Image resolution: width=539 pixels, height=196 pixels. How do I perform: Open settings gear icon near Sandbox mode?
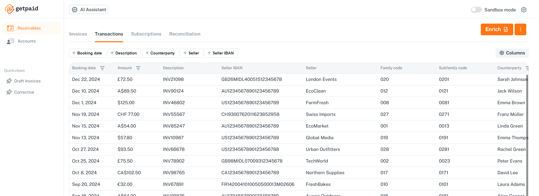(524, 10)
